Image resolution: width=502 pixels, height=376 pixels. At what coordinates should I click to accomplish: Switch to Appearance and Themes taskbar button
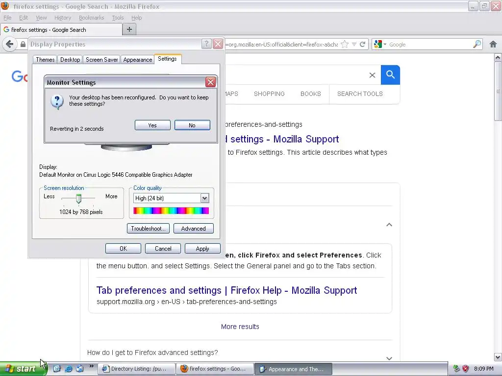(294, 369)
